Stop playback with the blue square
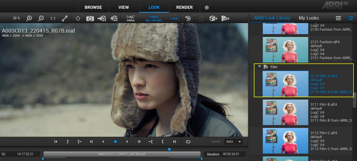This screenshot has height=161, width=357. click(x=115, y=141)
